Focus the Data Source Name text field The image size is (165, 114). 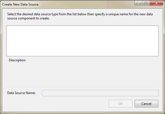[100, 93]
